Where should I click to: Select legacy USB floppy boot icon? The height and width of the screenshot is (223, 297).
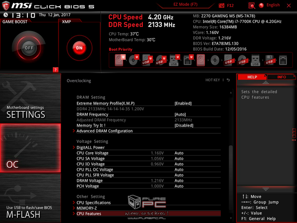(x=270, y=60)
